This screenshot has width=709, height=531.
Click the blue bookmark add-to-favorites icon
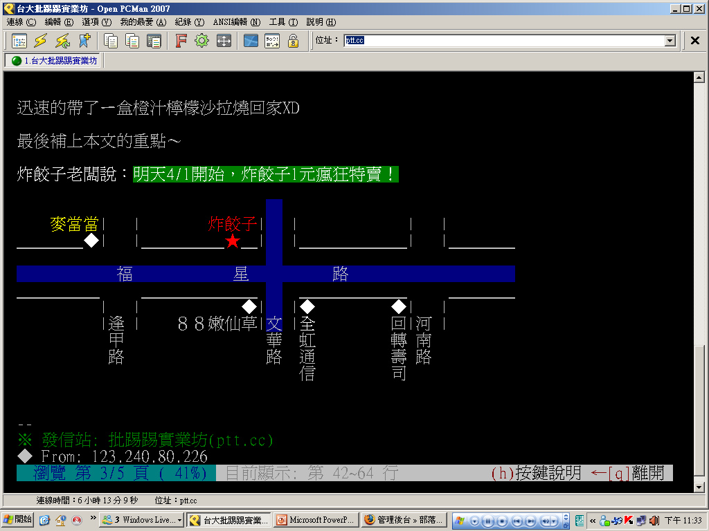point(84,41)
